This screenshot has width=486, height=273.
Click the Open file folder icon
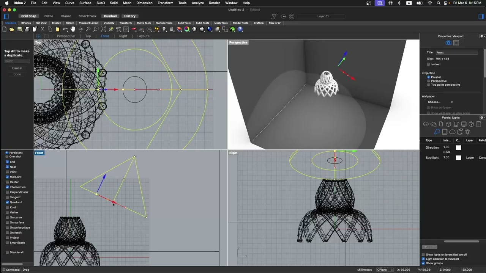[x=12, y=29]
